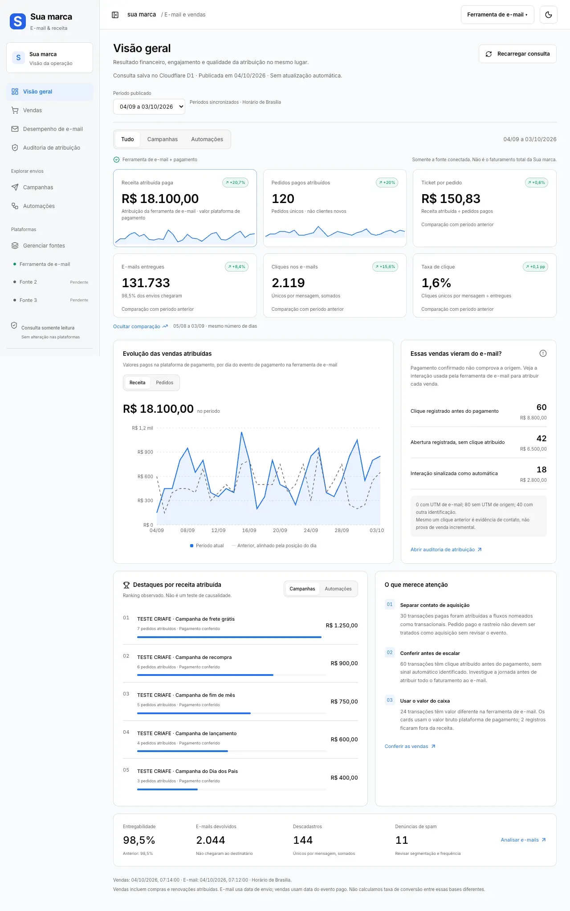Click the blue S brand logo
The image size is (570, 911).
18,21
